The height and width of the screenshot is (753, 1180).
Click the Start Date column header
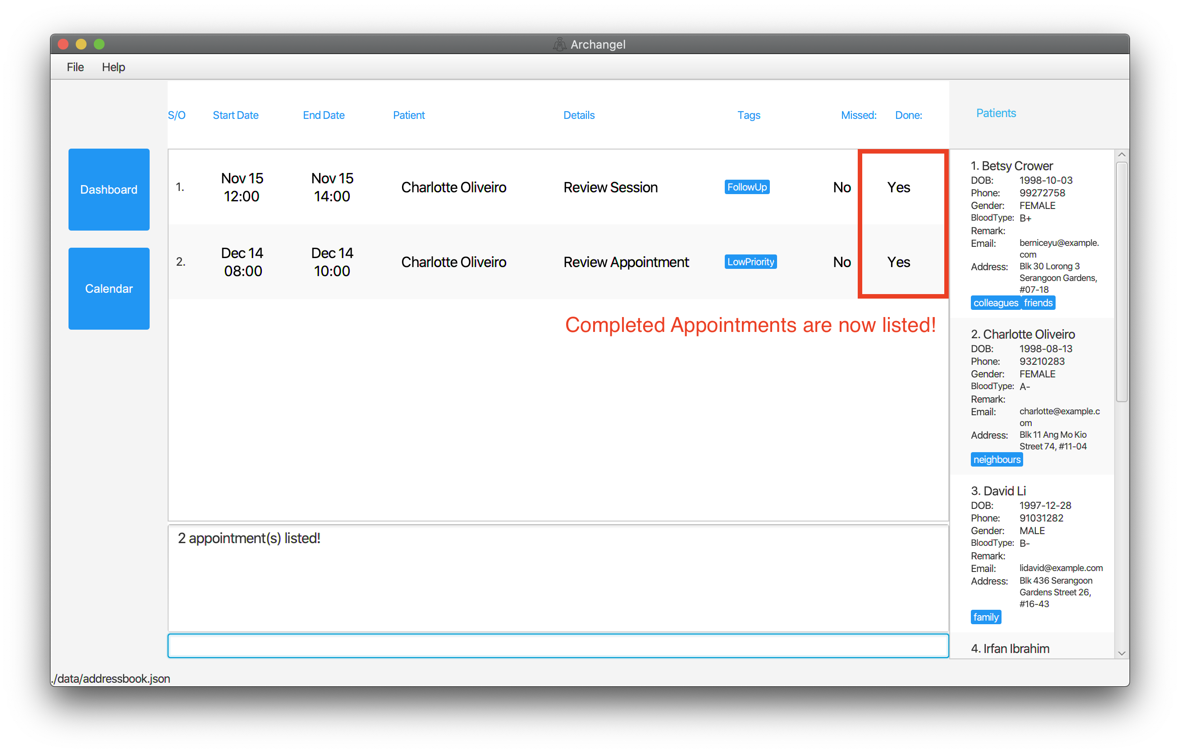(236, 115)
